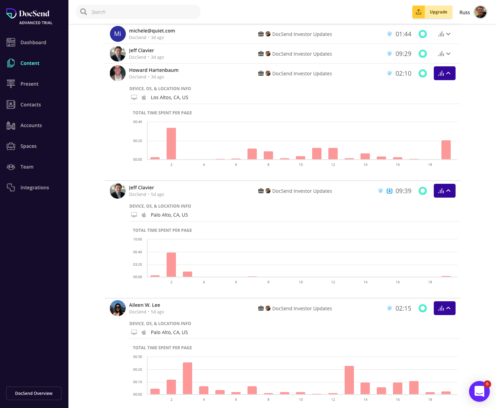The image size is (496, 408).
Task: Toggle the green status circle for Aileen W. Lee
Action: (422, 308)
